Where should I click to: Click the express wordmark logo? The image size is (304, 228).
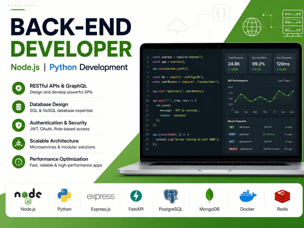click(101, 197)
